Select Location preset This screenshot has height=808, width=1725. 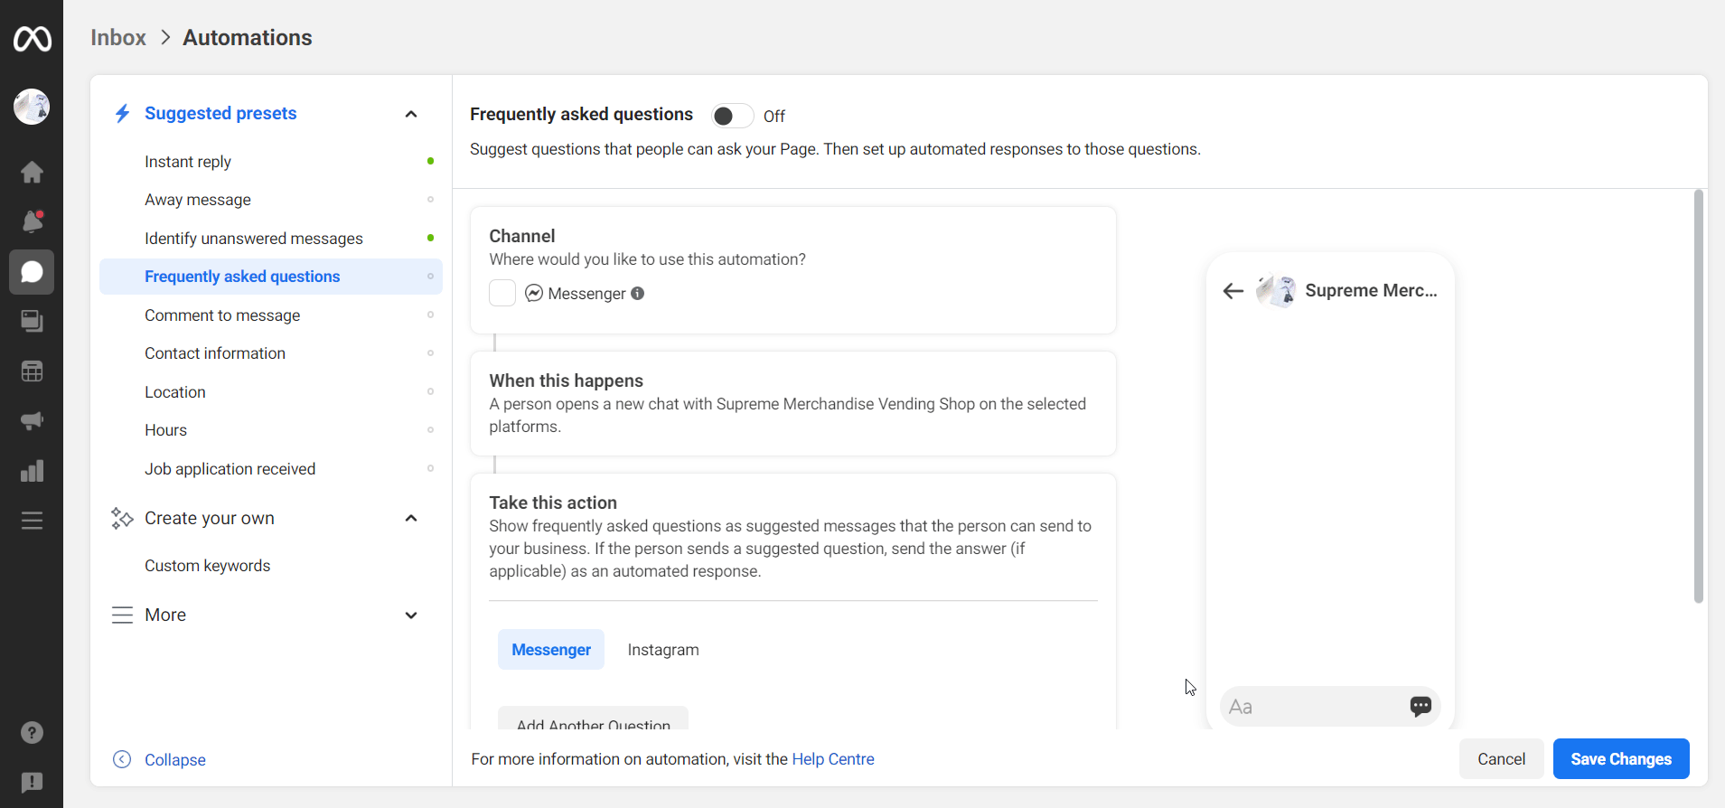[x=271, y=392]
